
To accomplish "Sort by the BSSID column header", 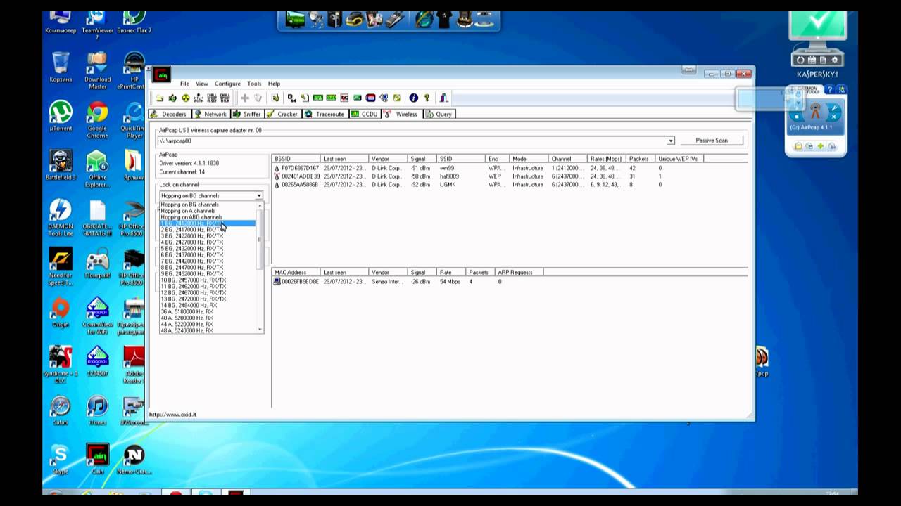I will pyautogui.click(x=296, y=159).
